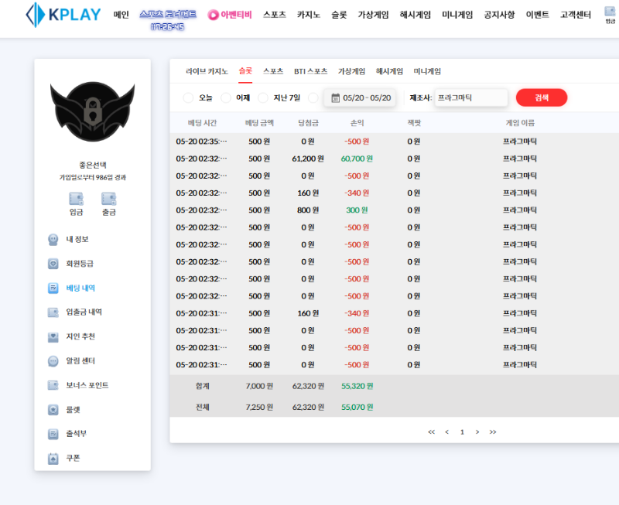Click the 룰렛 sidebar icon
Screen dimensions: 619x505
click(53, 410)
